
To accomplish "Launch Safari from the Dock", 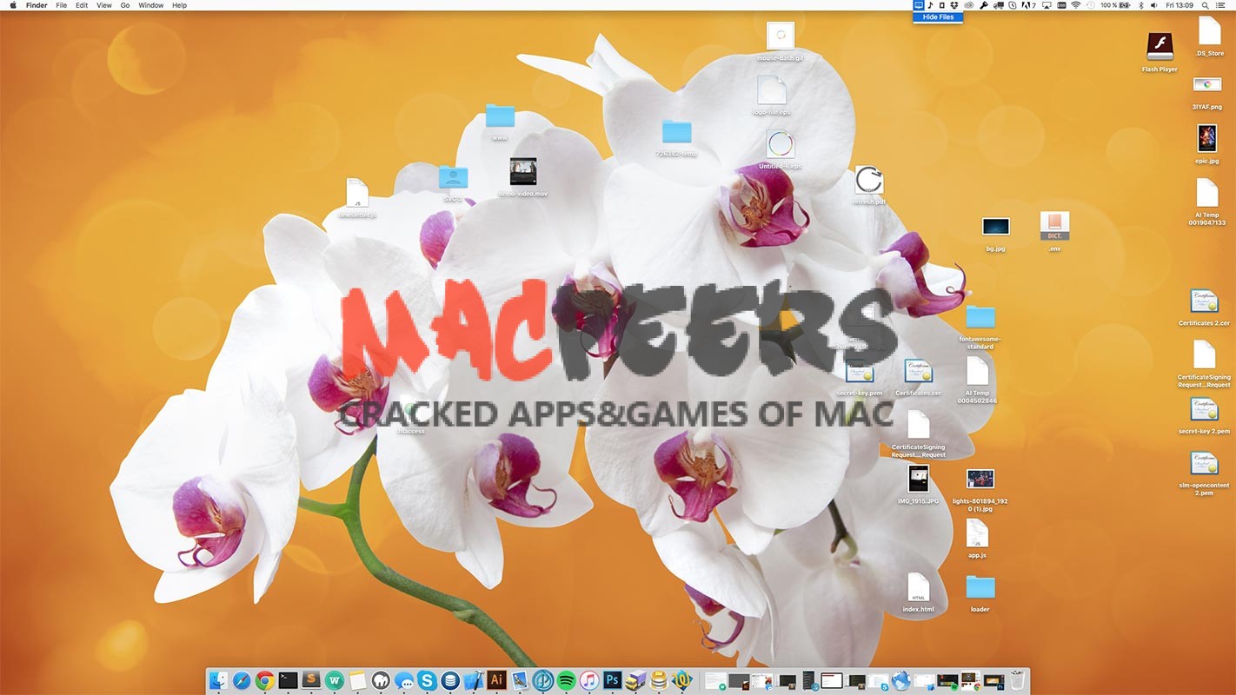I will (243, 681).
